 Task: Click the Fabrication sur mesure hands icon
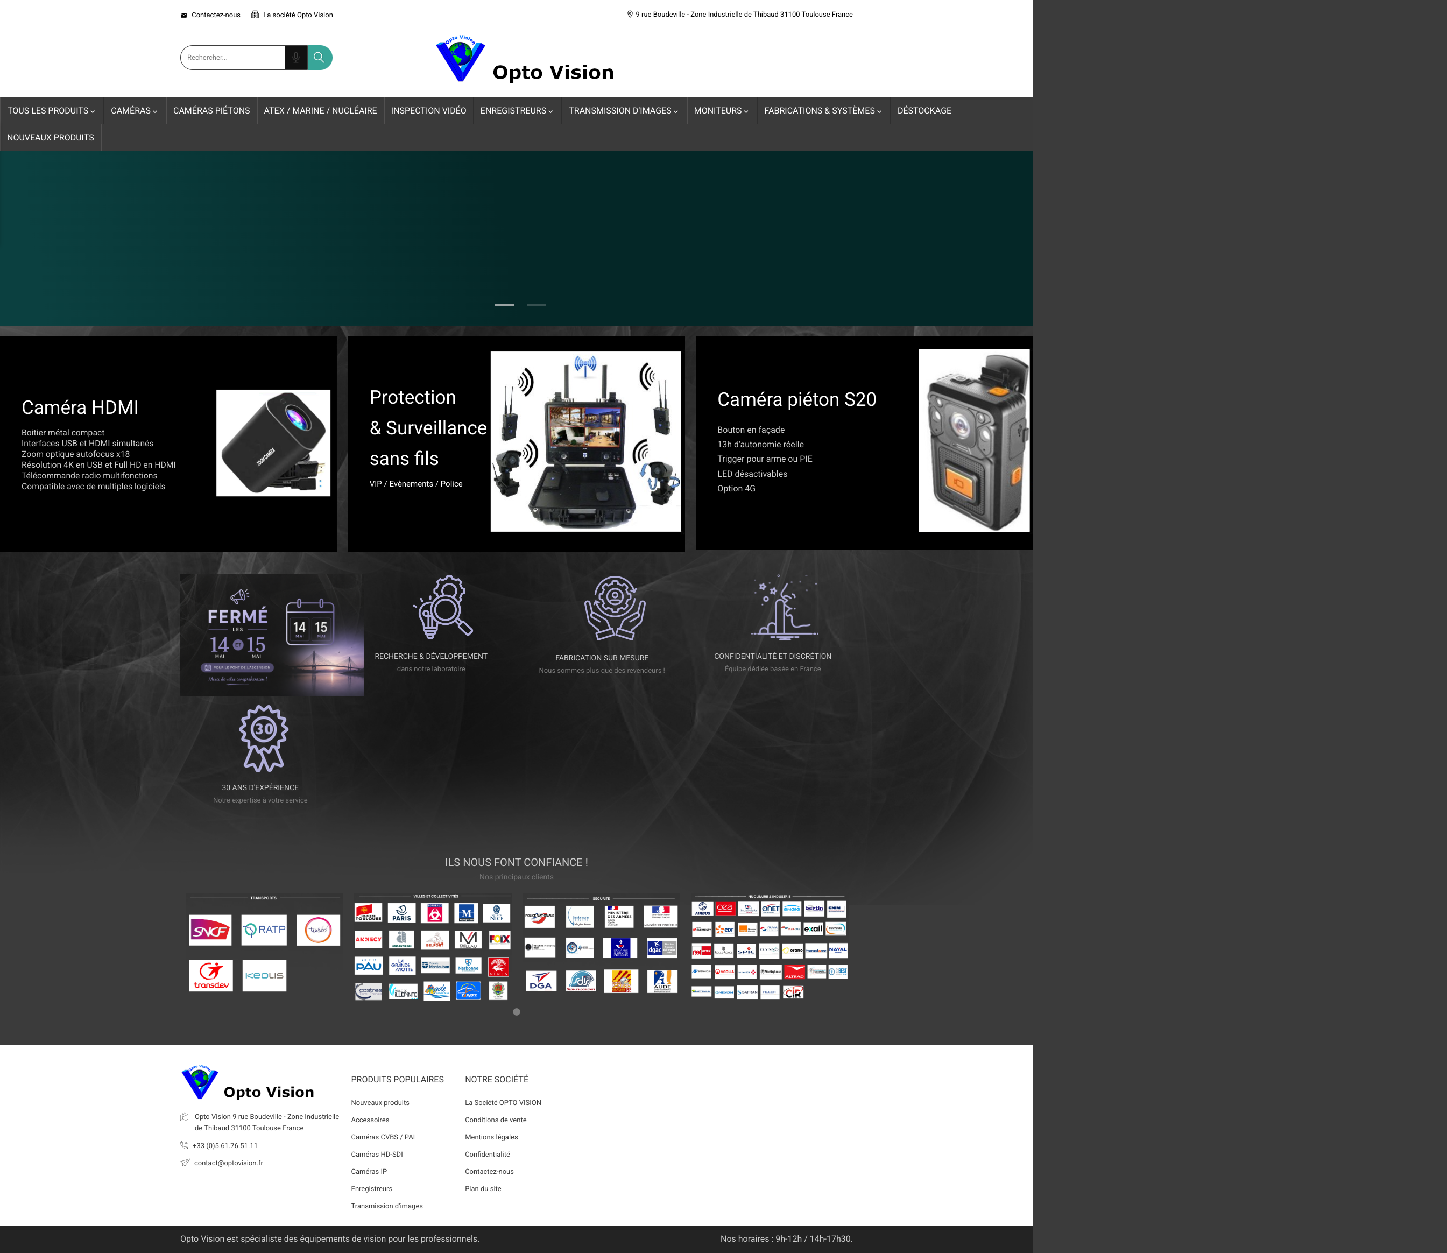pos(615,608)
